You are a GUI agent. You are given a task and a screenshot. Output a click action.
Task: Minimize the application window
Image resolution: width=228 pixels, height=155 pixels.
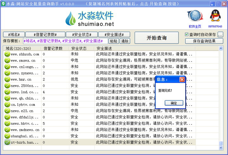tap(212, 4)
